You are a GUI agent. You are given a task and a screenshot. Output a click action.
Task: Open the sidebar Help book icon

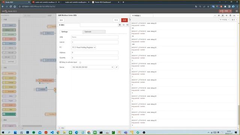219,15
